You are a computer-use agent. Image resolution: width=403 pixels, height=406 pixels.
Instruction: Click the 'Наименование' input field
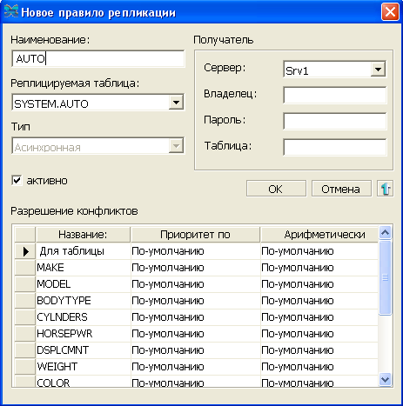(98, 58)
